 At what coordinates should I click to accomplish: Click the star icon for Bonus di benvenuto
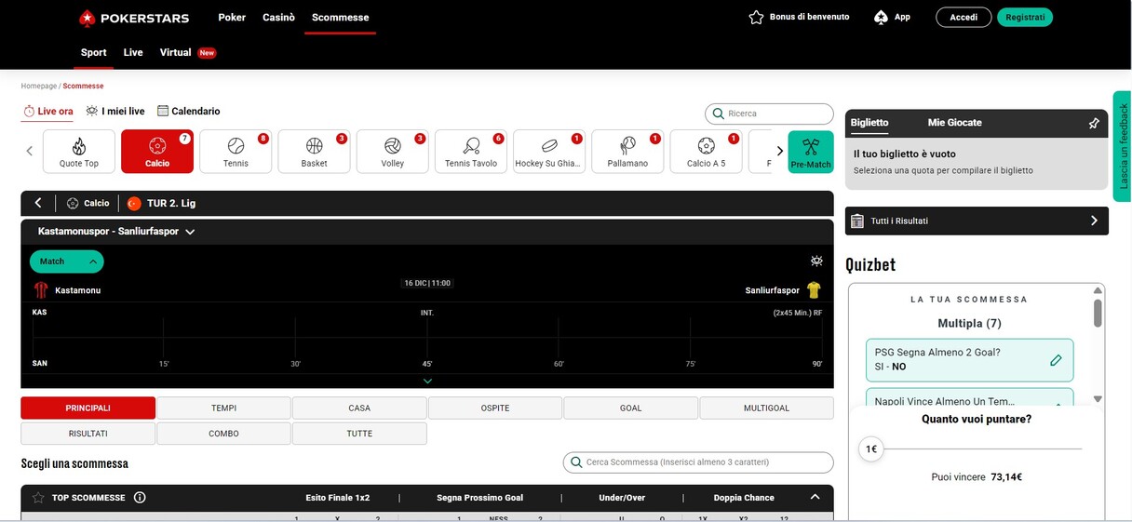(x=756, y=17)
